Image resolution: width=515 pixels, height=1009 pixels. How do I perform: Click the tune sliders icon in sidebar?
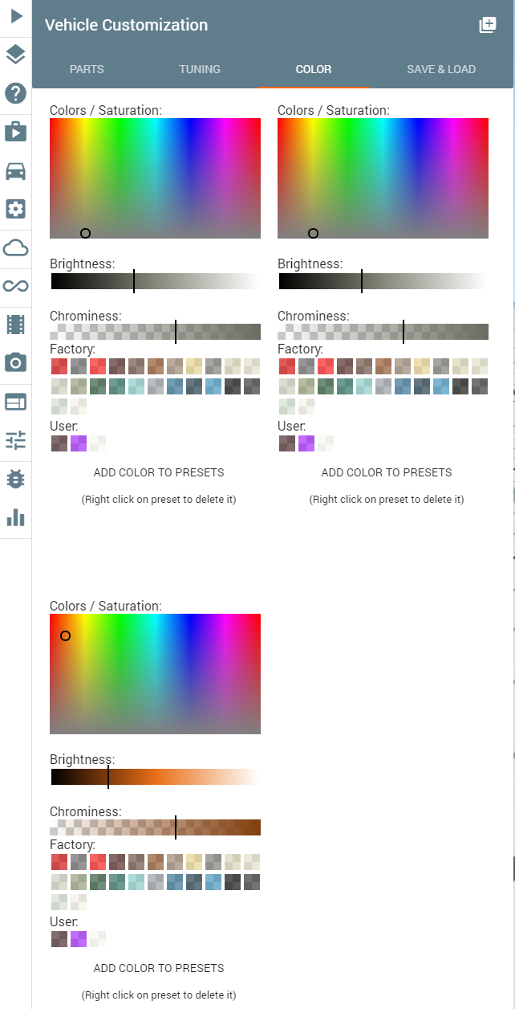pyautogui.click(x=16, y=440)
